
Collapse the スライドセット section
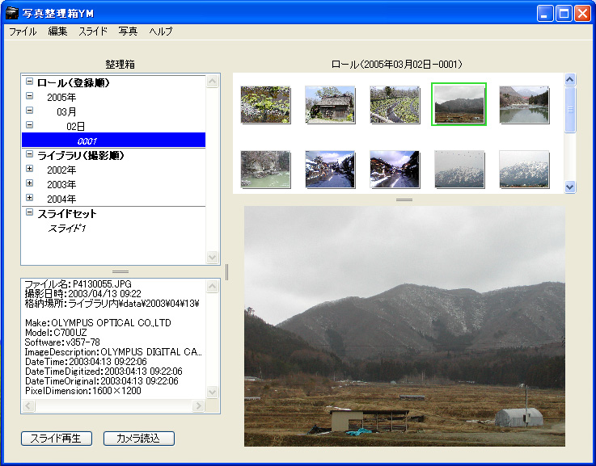30,213
